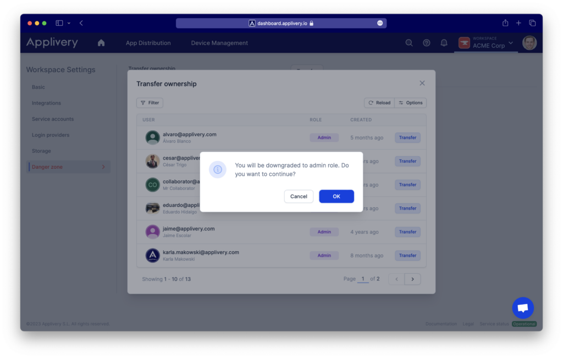Click the "4 years ago" created value
Screen dimensions: 563x358
click(364, 232)
